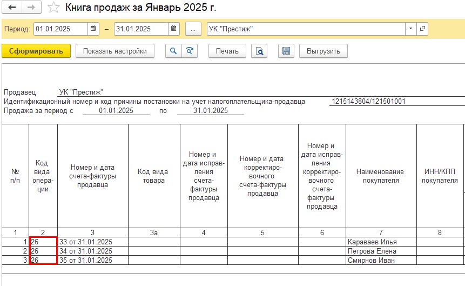Open calendar for start date 01.01.2025
Image resolution: width=465 pixels, height=286 pixels.
pos(93,29)
